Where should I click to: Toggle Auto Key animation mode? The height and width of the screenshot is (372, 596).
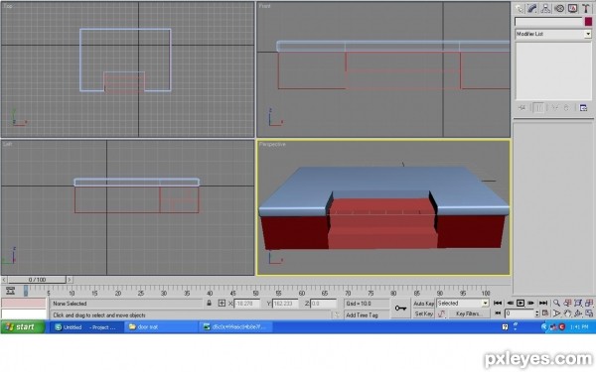pos(424,304)
